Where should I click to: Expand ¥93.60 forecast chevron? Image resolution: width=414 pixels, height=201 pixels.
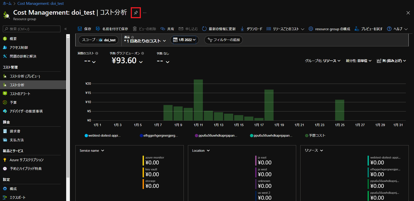[x=141, y=62]
